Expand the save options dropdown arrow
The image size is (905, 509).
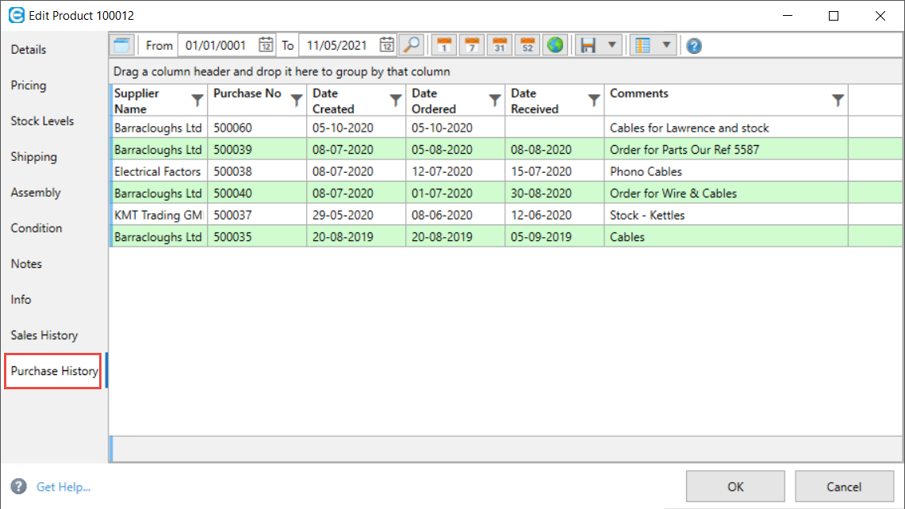pos(612,45)
